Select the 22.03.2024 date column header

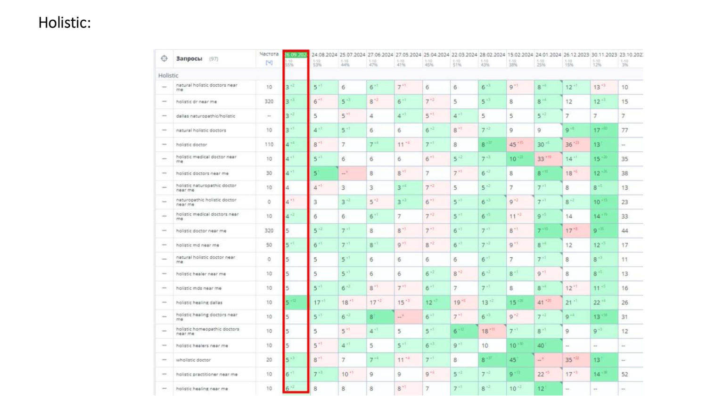coord(464,55)
